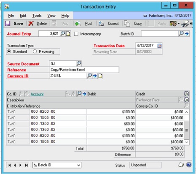196x174 pixels.
Task: Click the Currency ID link label
Action: pos(18,76)
